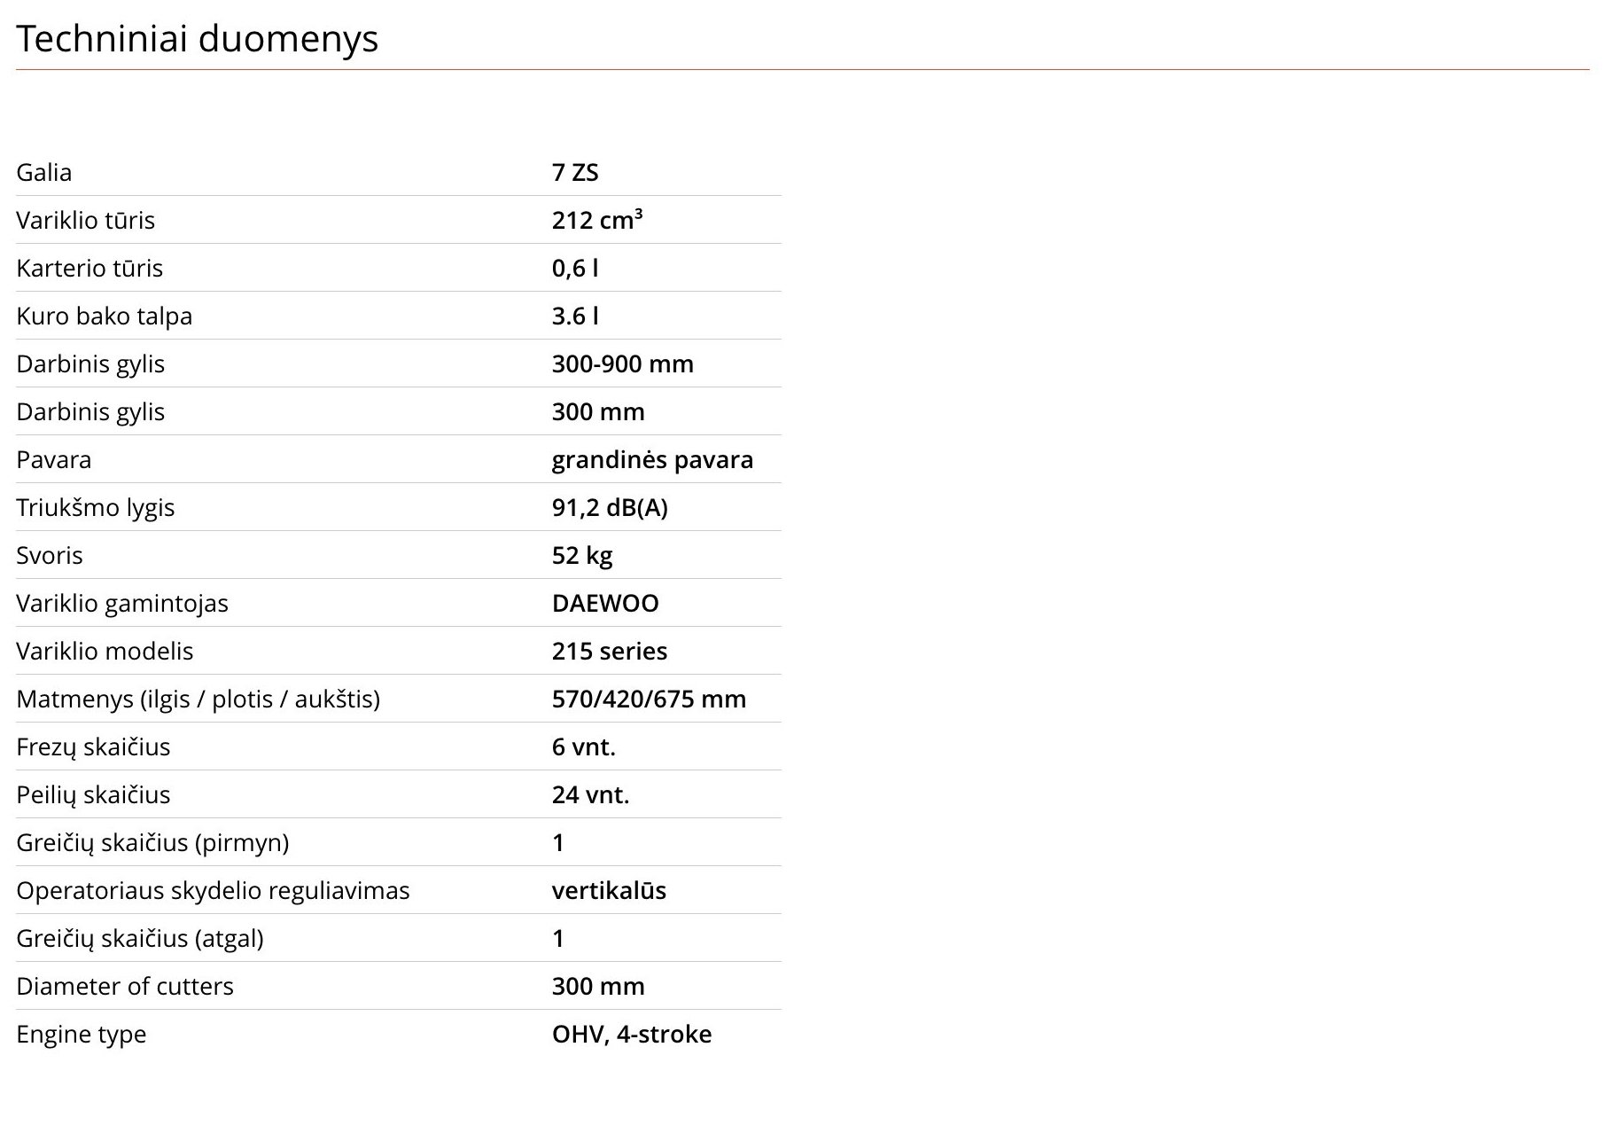Select the DAEWOO manufacturer value
Screen dimensions: 1619x1141
point(605,603)
